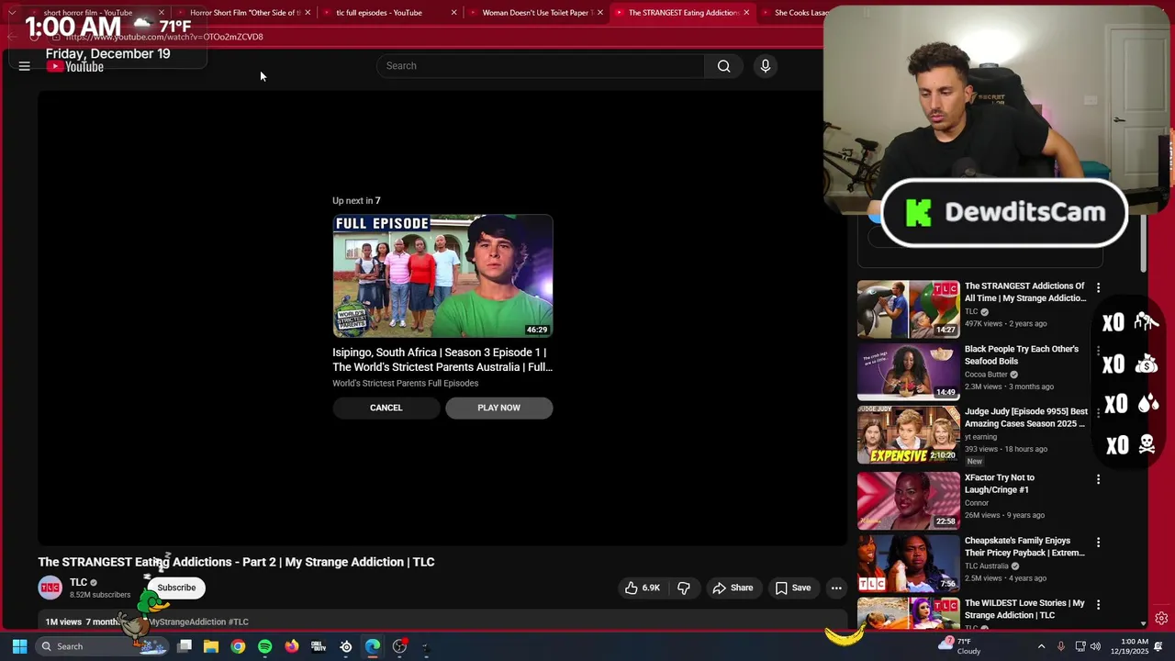Save the video to a playlist
Viewport: 1175px width, 661px height.
[793, 588]
